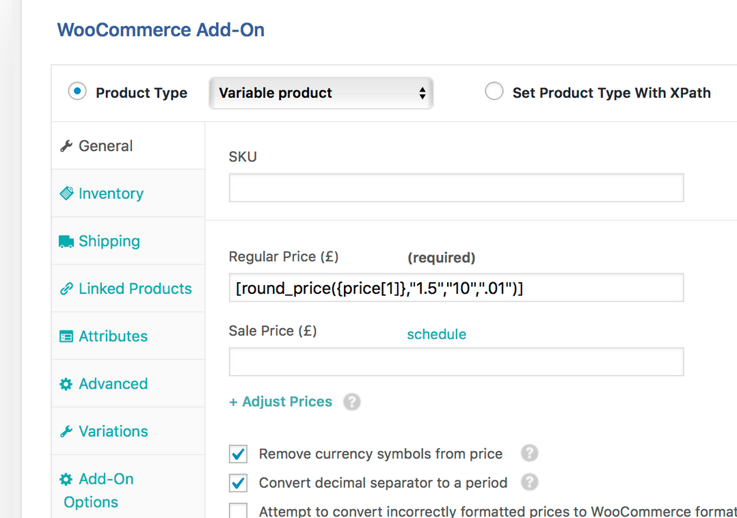Click the Regular Price input field
The height and width of the screenshot is (518, 737).
(457, 288)
